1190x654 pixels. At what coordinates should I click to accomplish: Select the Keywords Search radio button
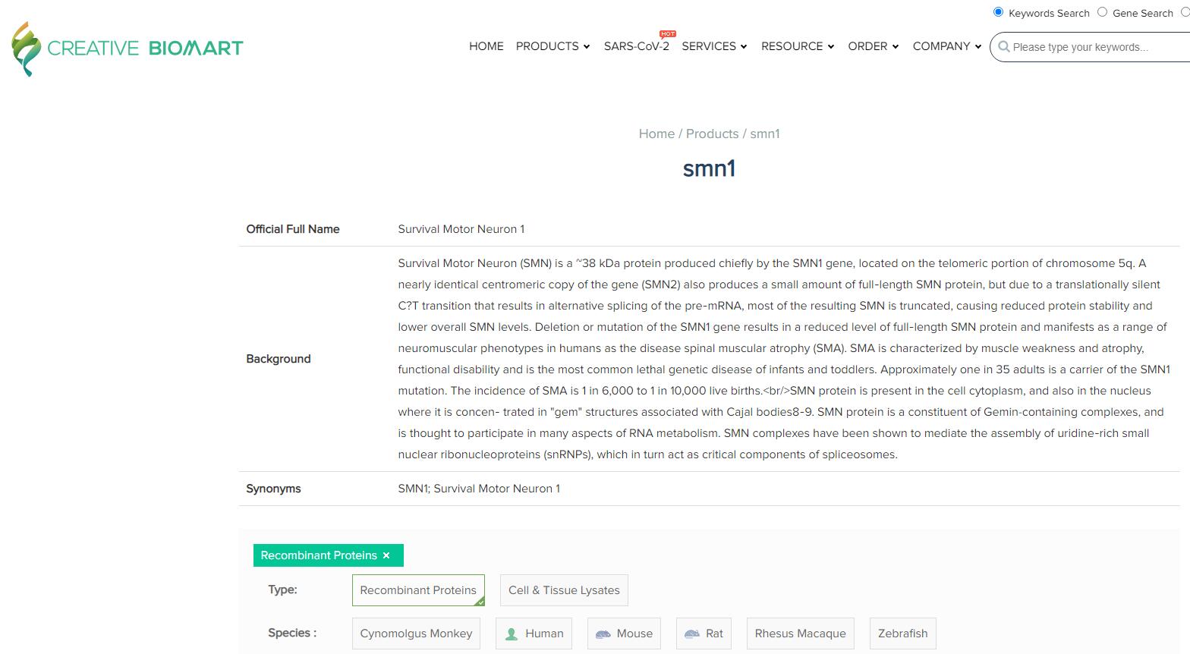[x=999, y=12]
